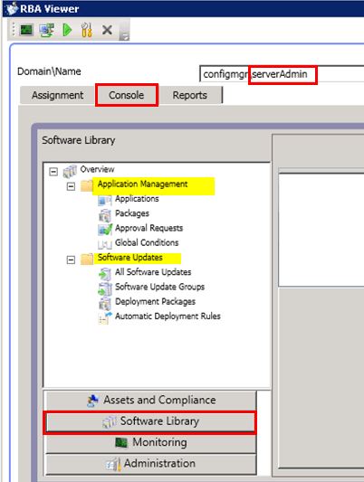Collapse the Software Updates folder
The height and width of the screenshot is (482, 364).
71,260
